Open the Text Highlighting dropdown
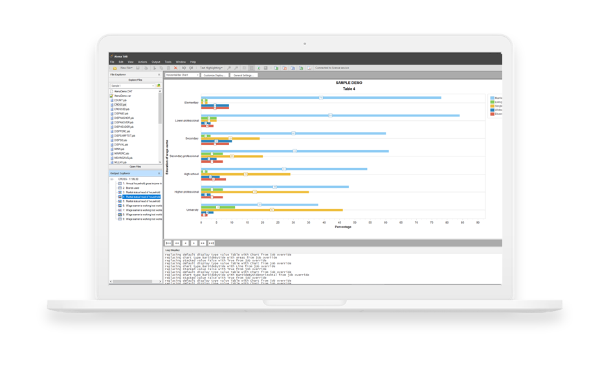611x373 pixels. point(211,68)
